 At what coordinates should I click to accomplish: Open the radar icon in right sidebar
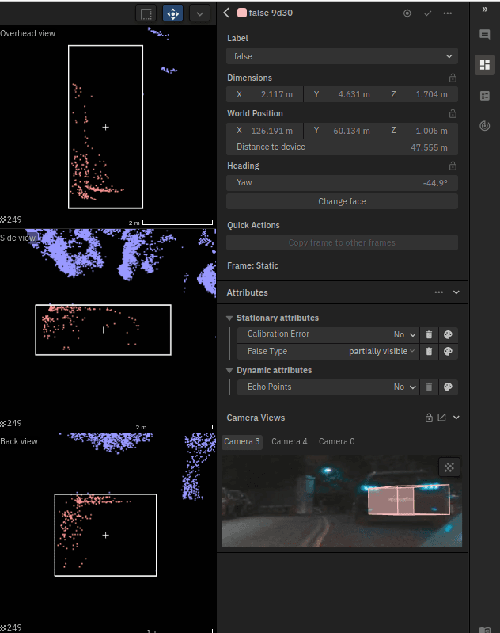(485, 126)
